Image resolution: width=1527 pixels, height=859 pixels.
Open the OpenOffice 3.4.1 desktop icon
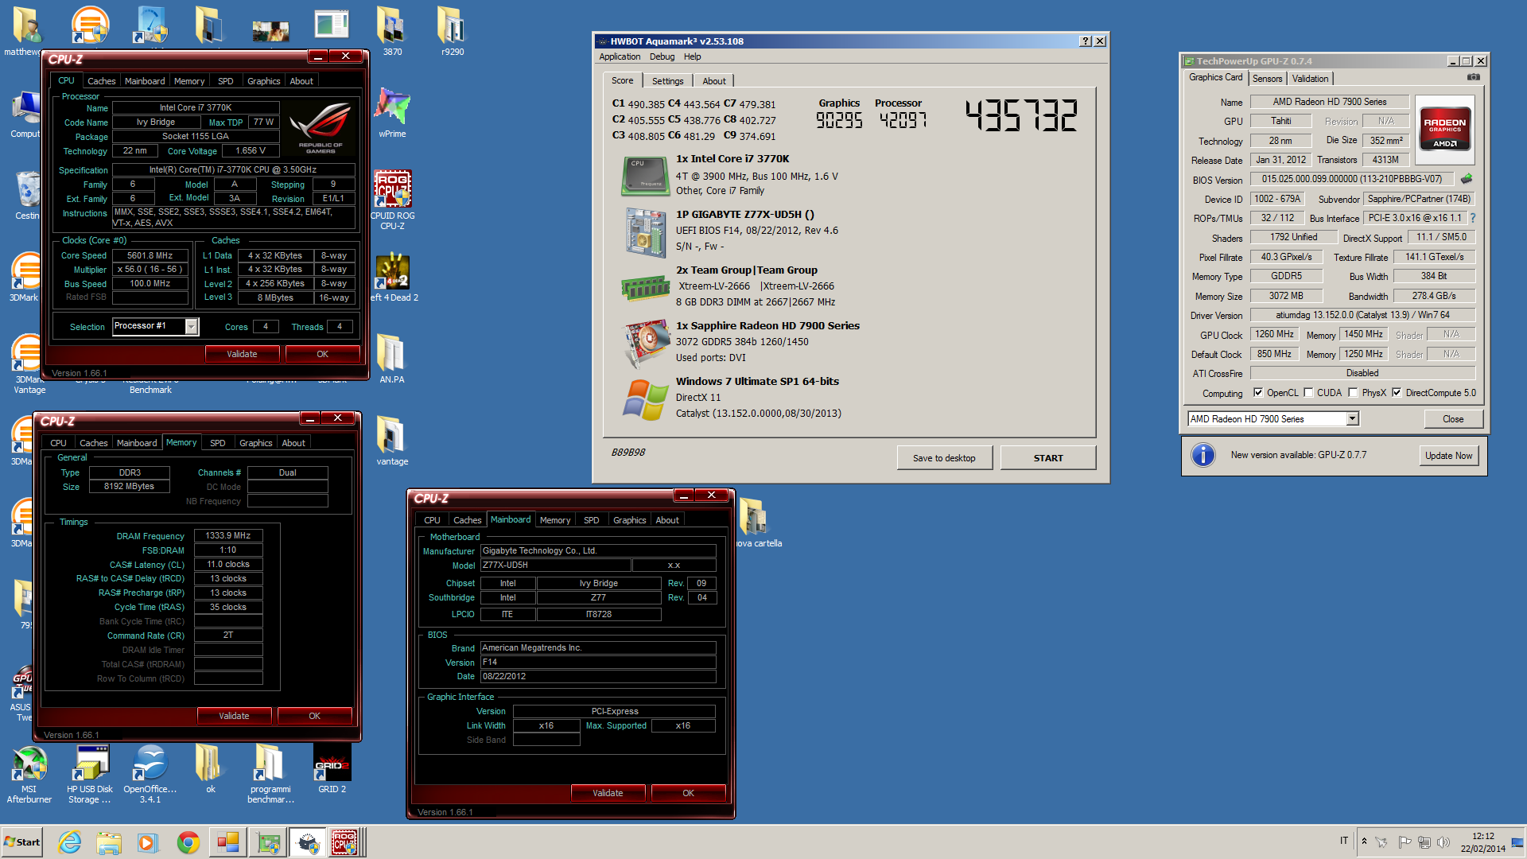(x=150, y=774)
